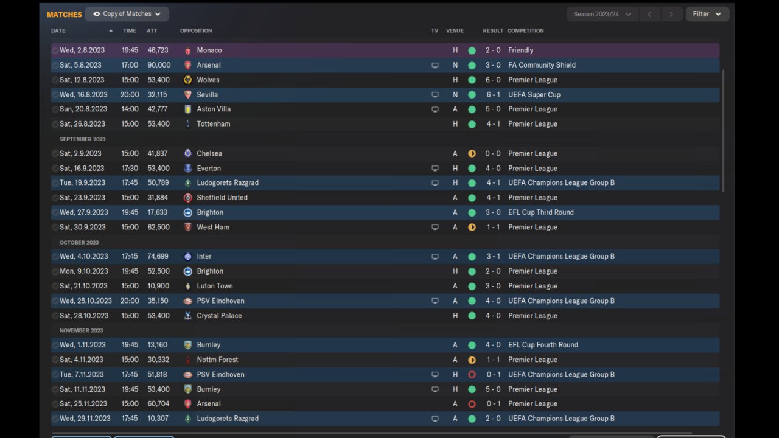
Task: Click the West Ham club badge
Action: [187, 228]
